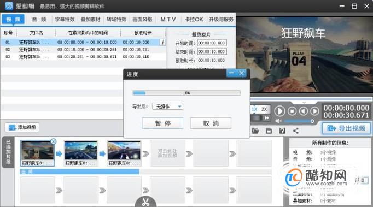Open the 转场特效 tab
373x207 pixels.
click(116, 19)
